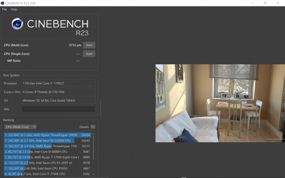
Task: Open the File menu
Action: (4, 9)
